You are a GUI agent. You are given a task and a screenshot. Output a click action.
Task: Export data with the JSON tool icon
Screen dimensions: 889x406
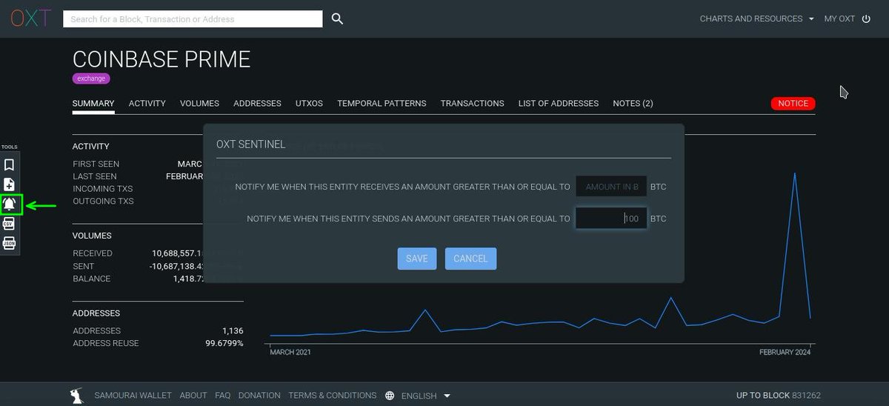tap(10, 243)
